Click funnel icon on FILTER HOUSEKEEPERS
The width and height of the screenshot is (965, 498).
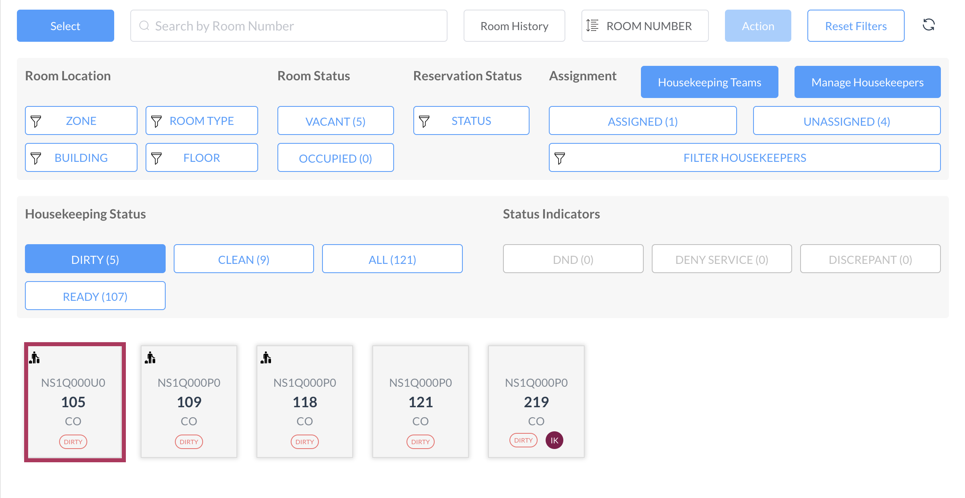tap(560, 158)
